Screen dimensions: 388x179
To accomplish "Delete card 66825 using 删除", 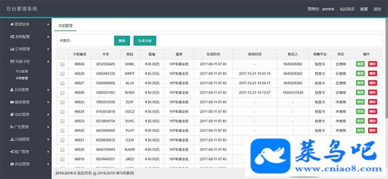I will [372, 102].
